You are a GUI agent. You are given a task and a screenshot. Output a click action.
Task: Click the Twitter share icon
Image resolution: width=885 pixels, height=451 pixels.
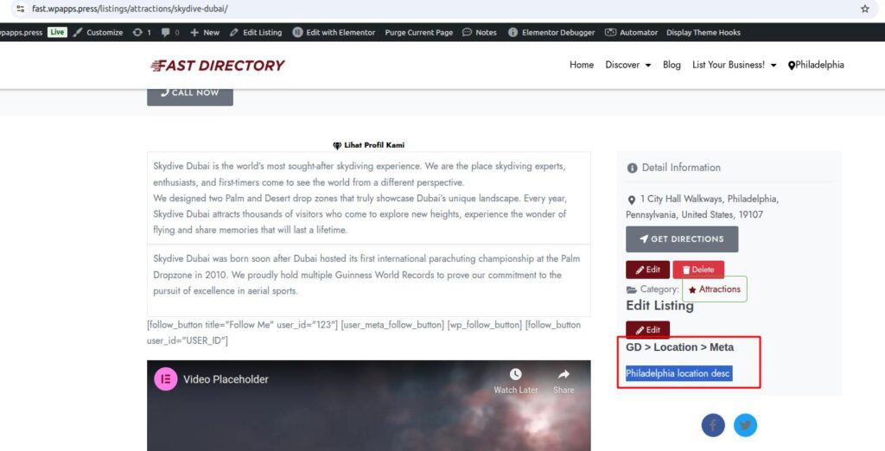coord(745,425)
